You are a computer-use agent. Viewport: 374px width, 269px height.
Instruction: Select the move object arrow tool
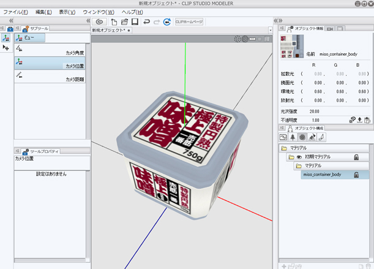(x=6, y=48)
